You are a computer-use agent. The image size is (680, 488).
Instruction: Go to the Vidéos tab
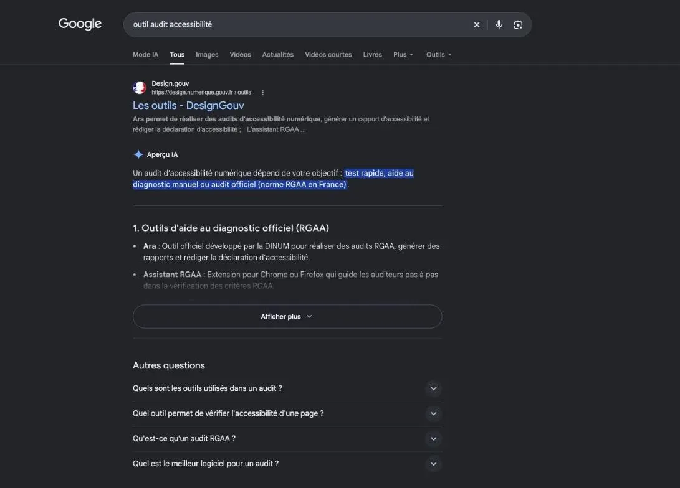click(240, 55)
